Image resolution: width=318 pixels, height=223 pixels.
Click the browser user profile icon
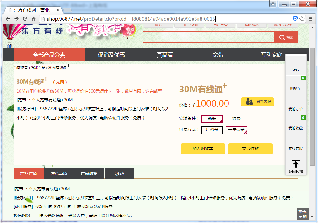point(273,4)
